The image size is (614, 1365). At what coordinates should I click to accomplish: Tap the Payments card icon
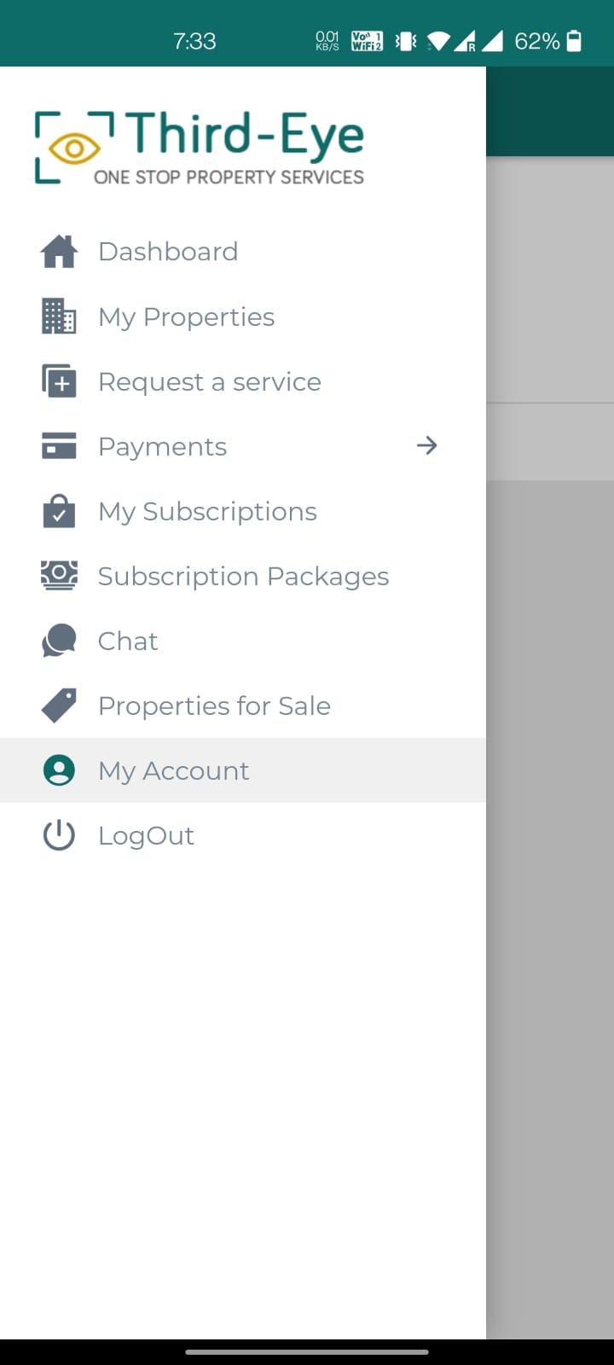pyautogui.click(x=59, y=446)
